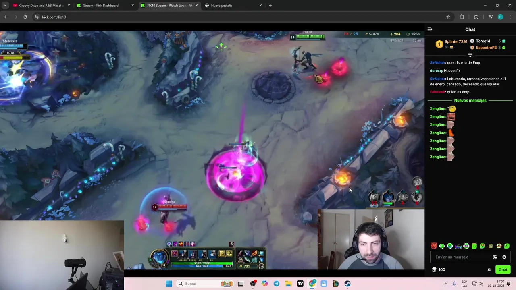Go back in browser history
516x290 pixels.
click(6, 17)
